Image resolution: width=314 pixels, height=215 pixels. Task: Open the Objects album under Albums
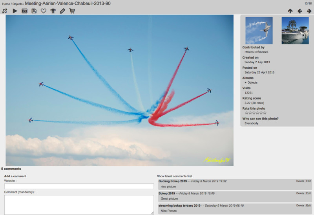tap(252, 83)
